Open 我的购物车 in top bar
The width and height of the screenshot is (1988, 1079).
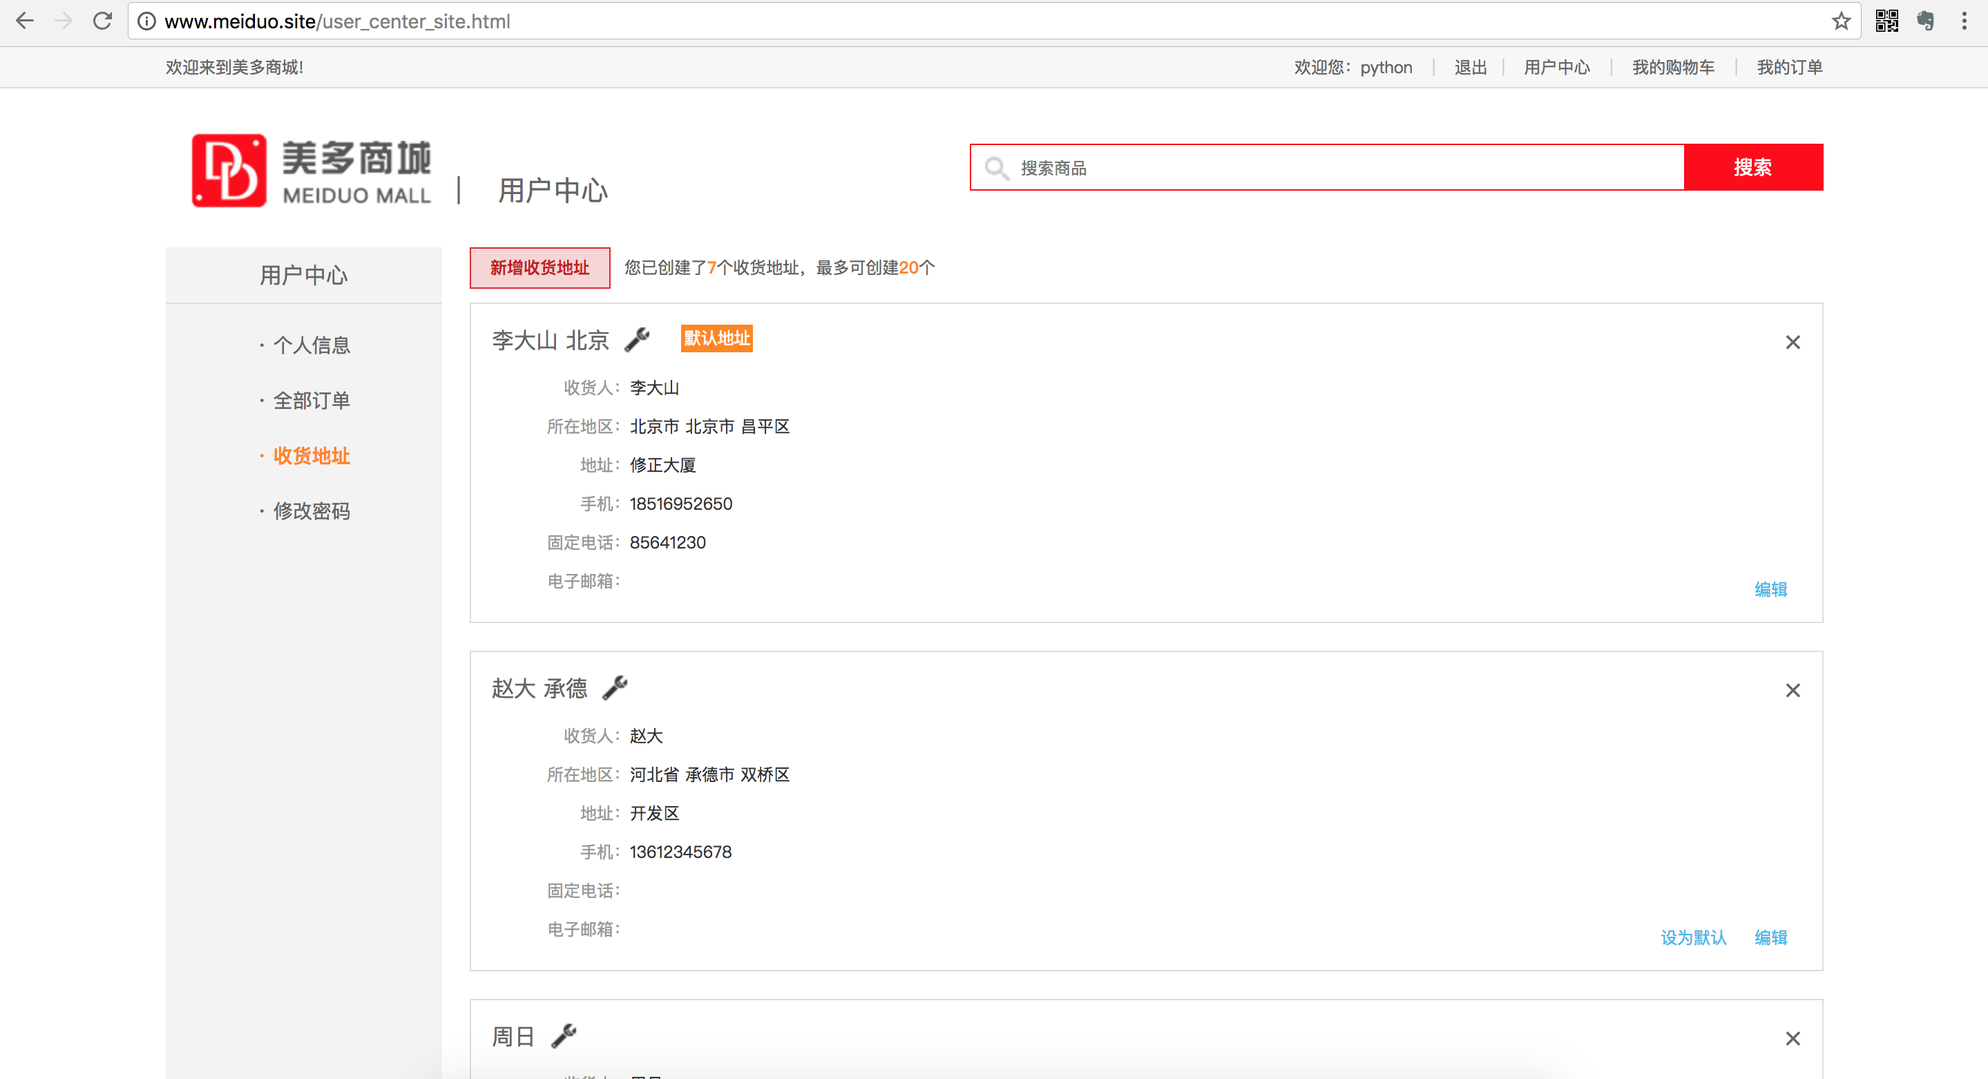(1673, 67)
